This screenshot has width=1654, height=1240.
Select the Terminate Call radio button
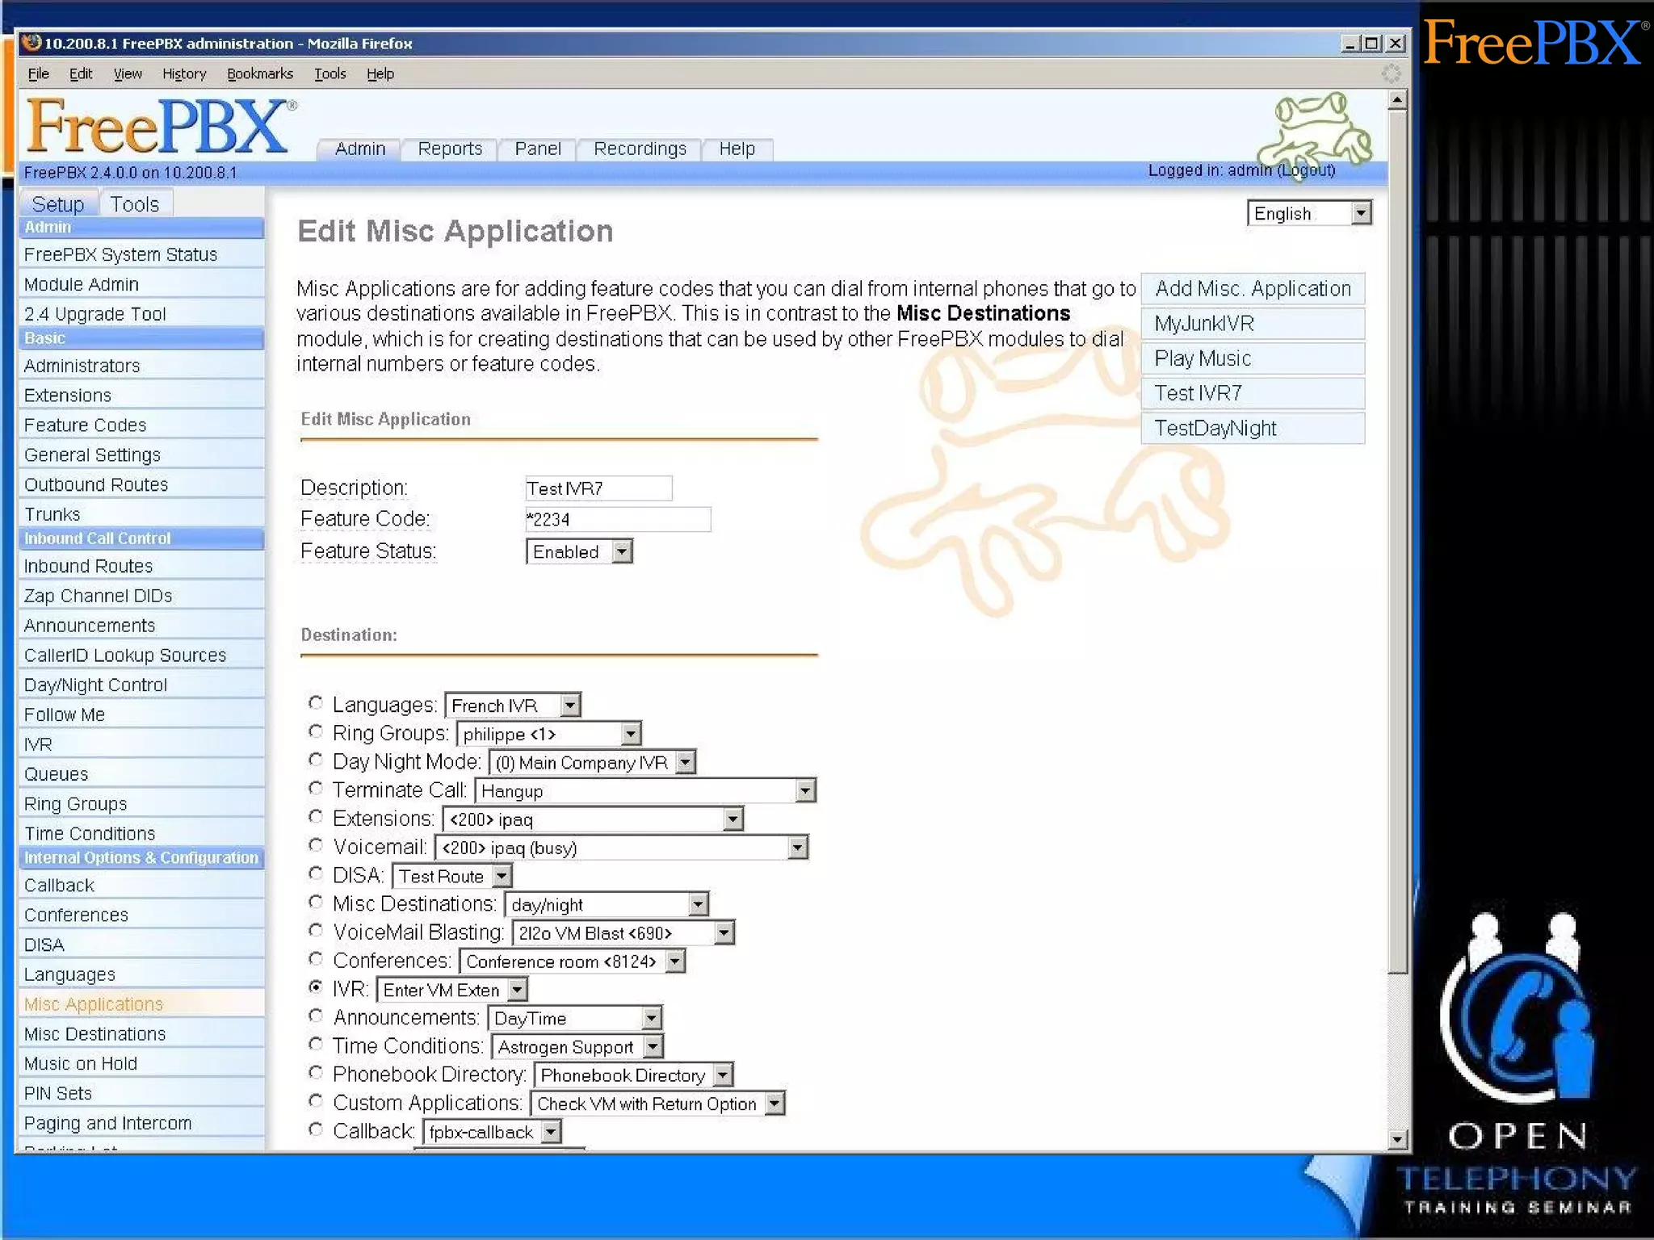(316, 788)
